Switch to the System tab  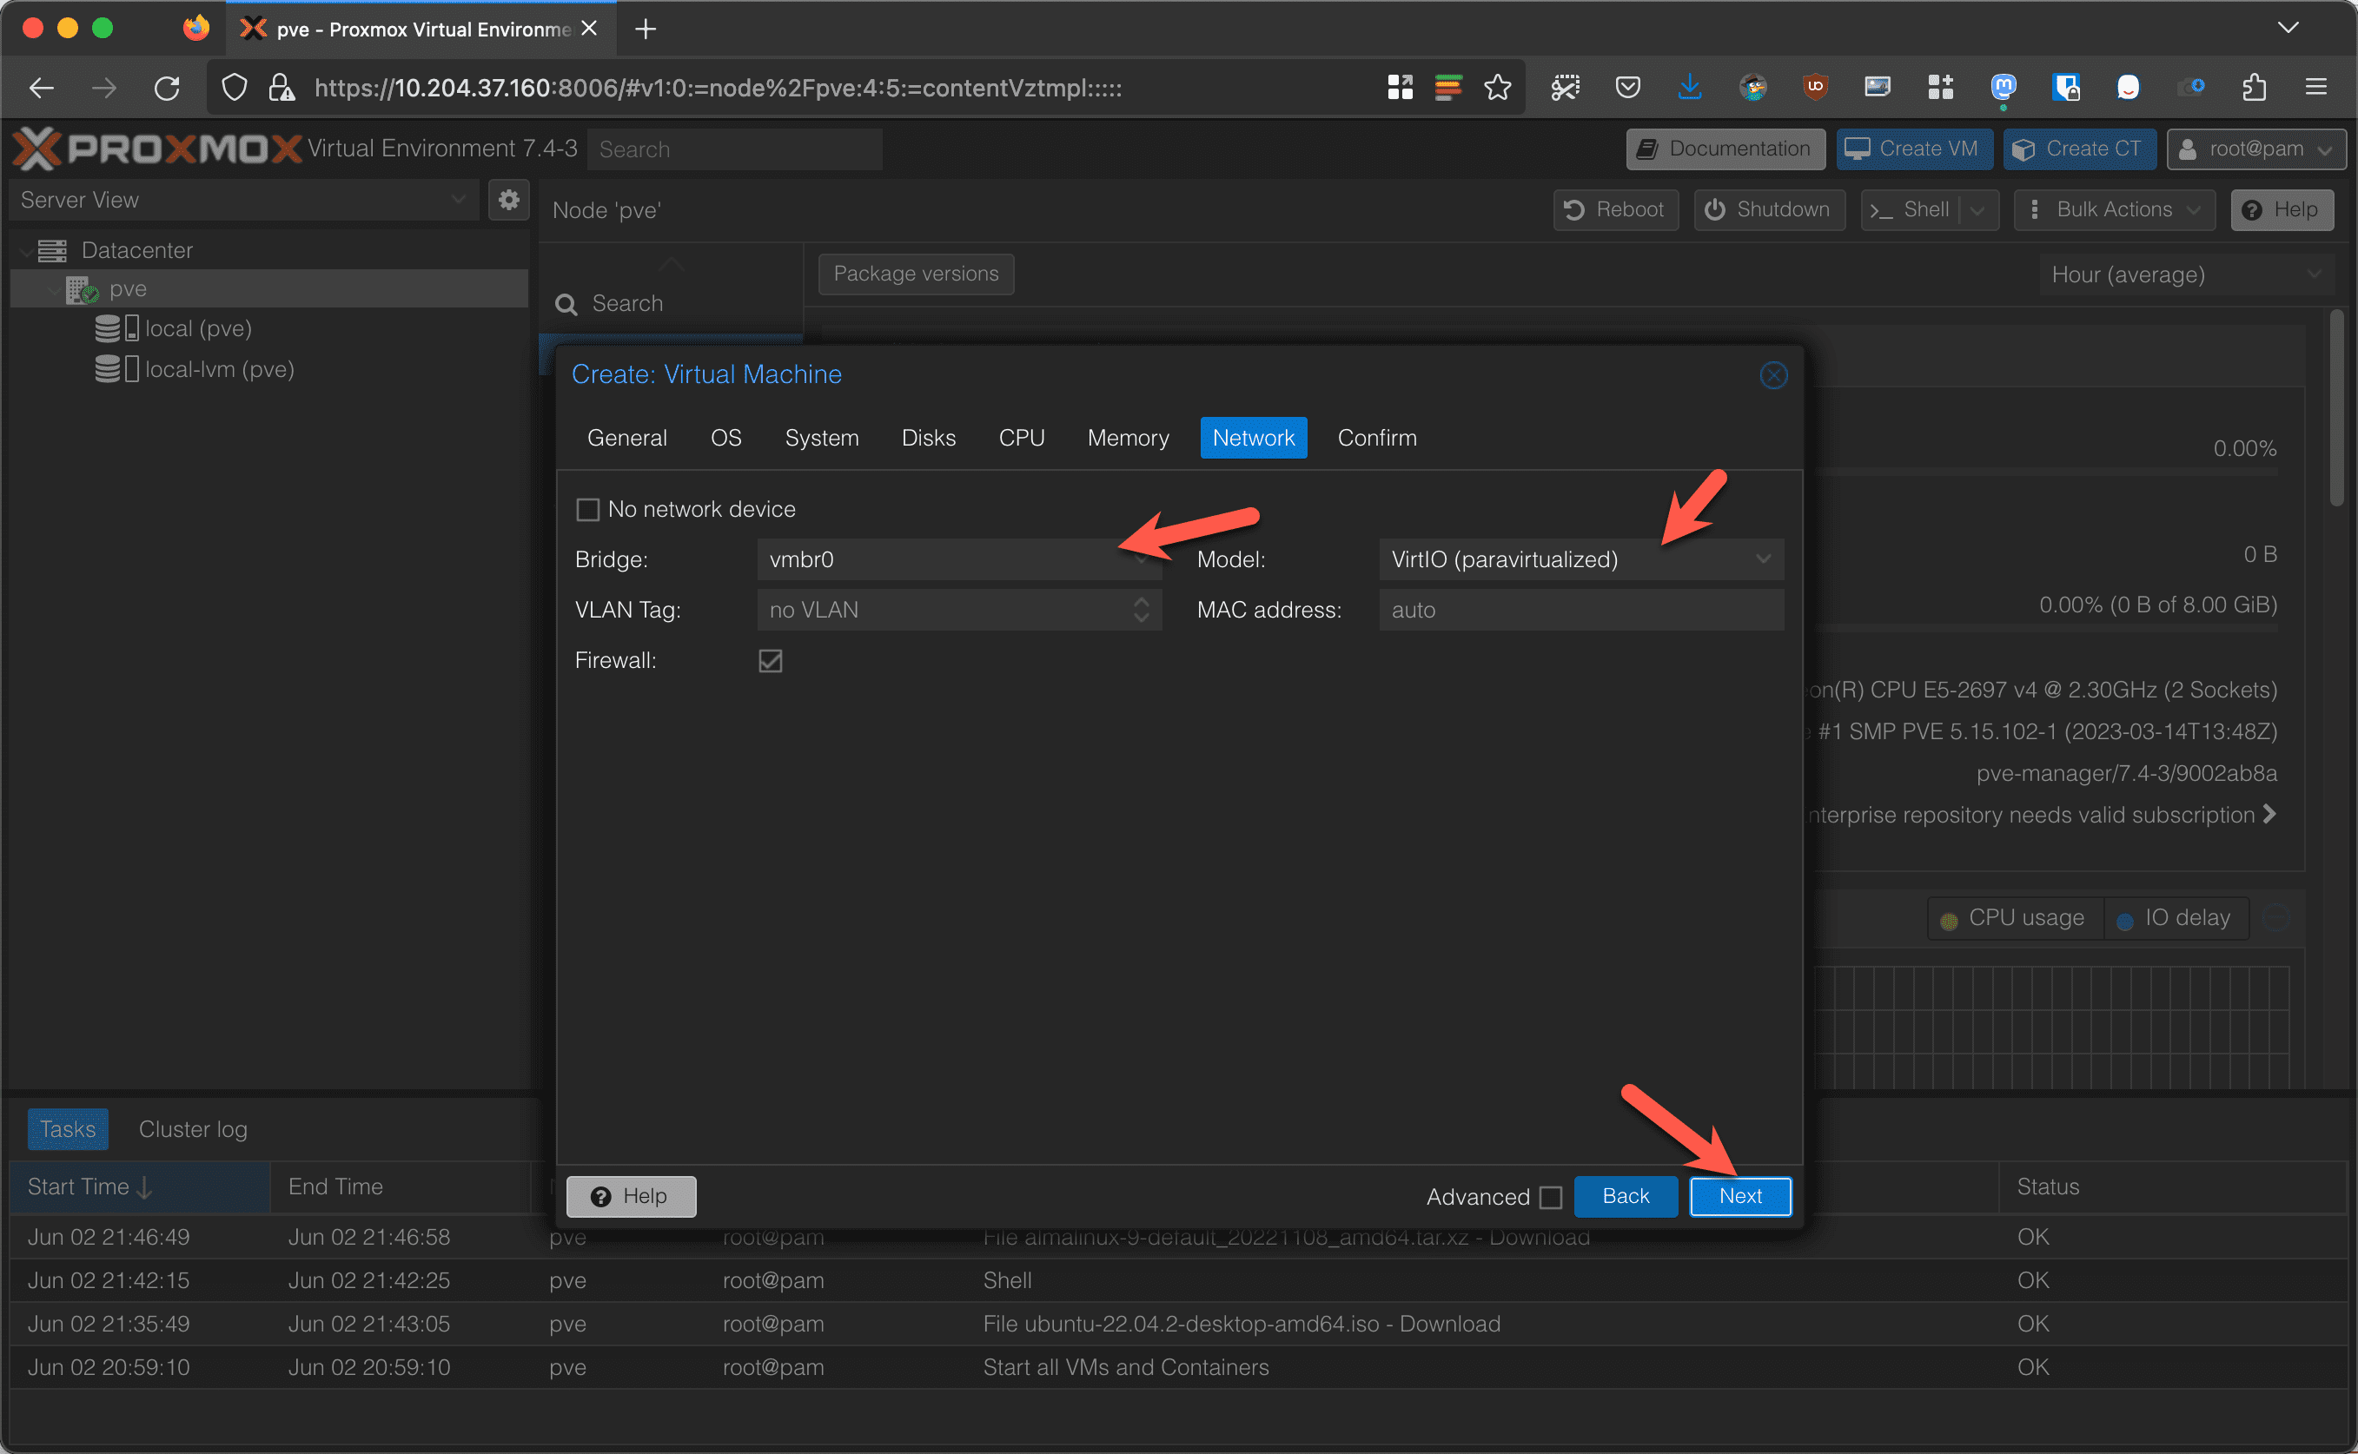[x=821, y=438]
